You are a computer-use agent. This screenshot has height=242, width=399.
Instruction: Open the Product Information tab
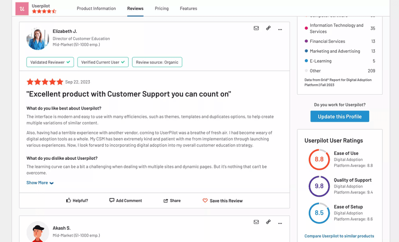click(96, 8)
